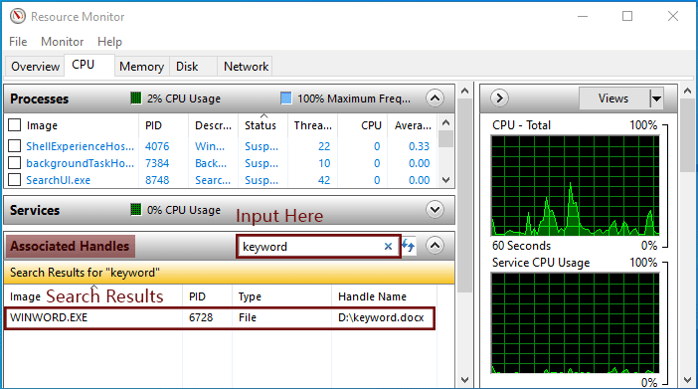Collapse the Processes section
Image resolution: width=698 pixels, height=389 pixels.
point(435,98)
